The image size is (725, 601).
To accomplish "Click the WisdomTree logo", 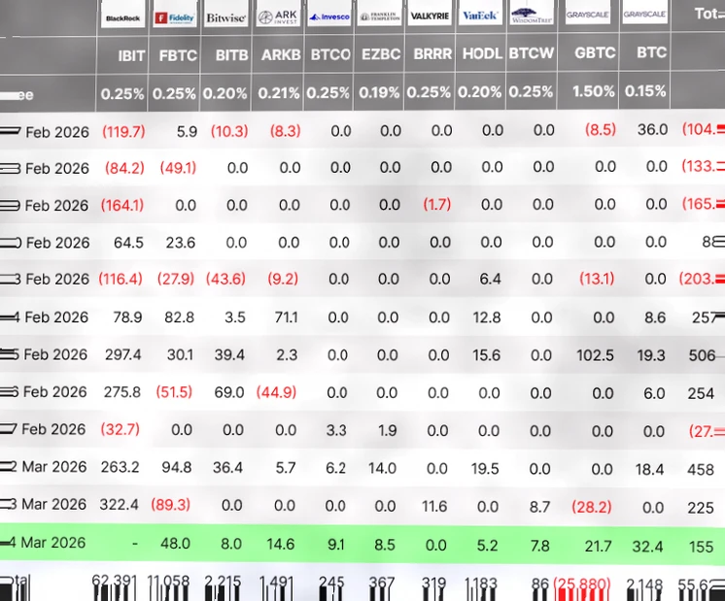I will (532, 15).
